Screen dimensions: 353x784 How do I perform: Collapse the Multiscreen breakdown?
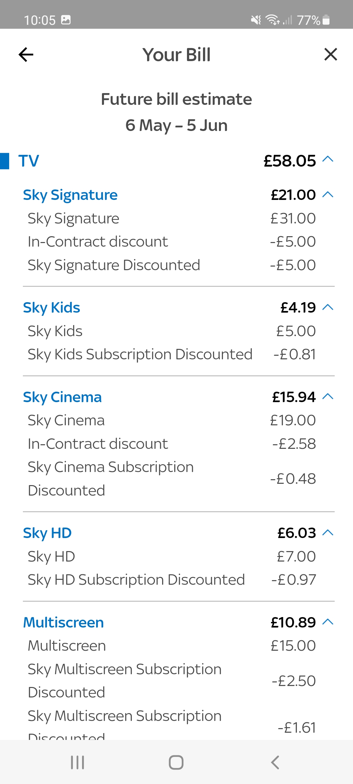328,622
